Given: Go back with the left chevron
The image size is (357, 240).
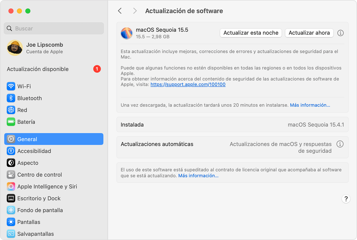Looking at the screenshot, I should [x=120, y=11].
